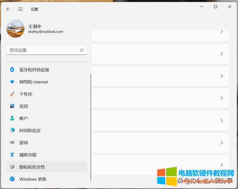
Task: Select the Wi-Fi icon for 网络和 Internet
Action: pyautogui.click(x=12, y=82)
